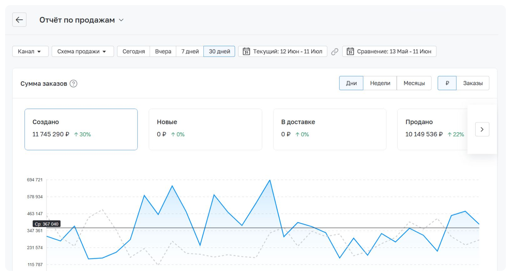Click the Ср: 367 040 average marker

[x=47, y=224]
